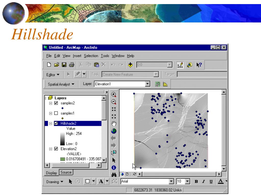
Task: Select the Zoom In tool
Action: click(114, 94)
